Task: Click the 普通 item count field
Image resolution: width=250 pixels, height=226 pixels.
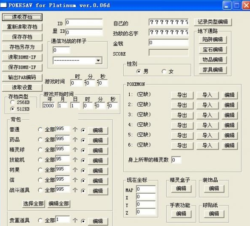Action: (x=62, y=129)
